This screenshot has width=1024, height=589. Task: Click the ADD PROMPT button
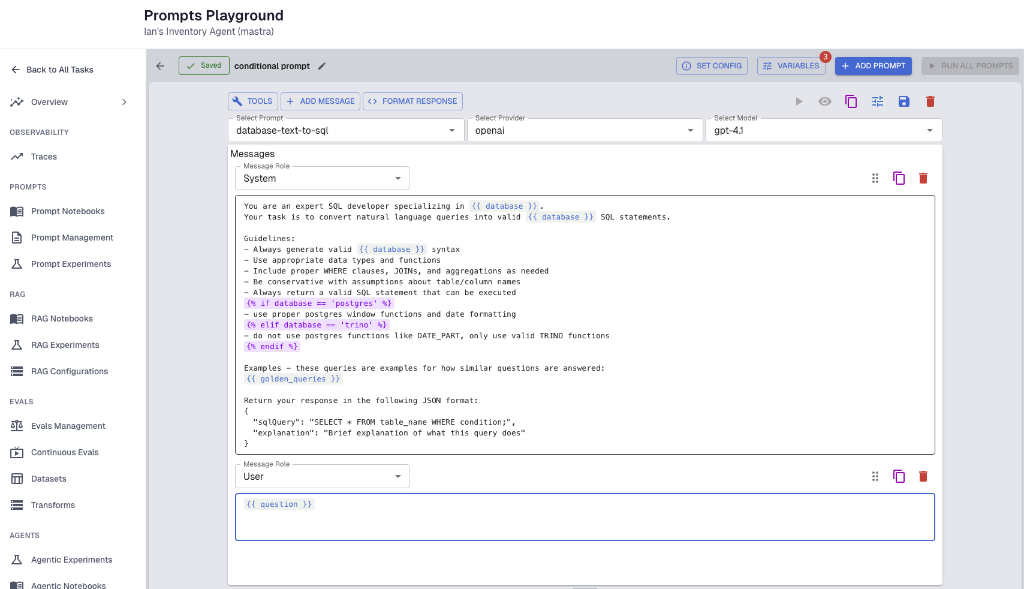874,66
